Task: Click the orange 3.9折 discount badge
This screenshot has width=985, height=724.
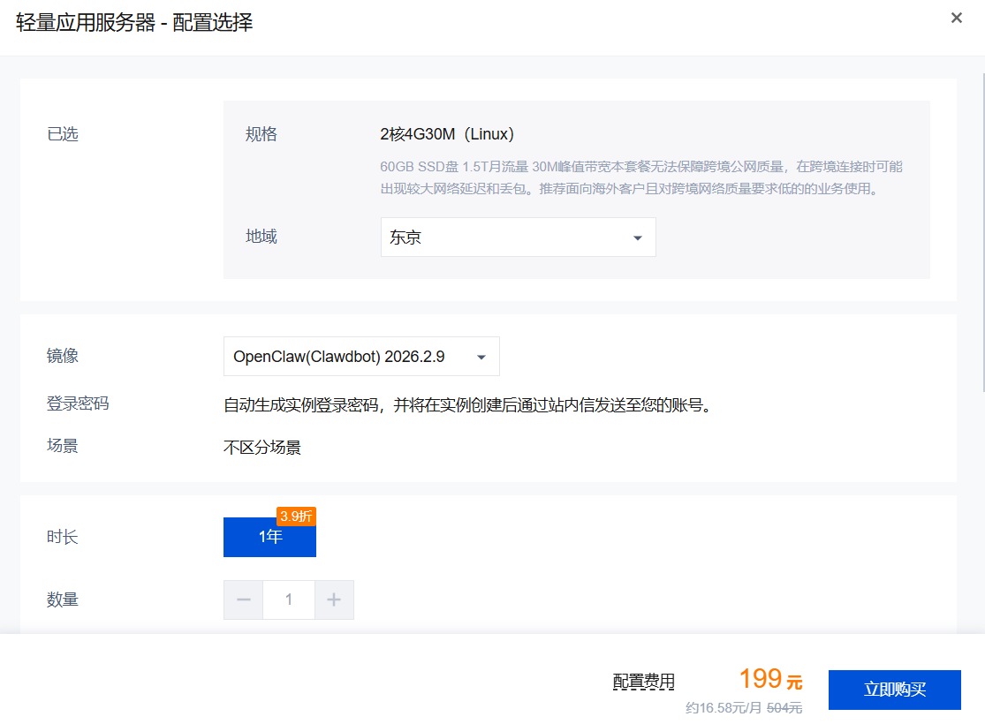Action: [296, 517]
